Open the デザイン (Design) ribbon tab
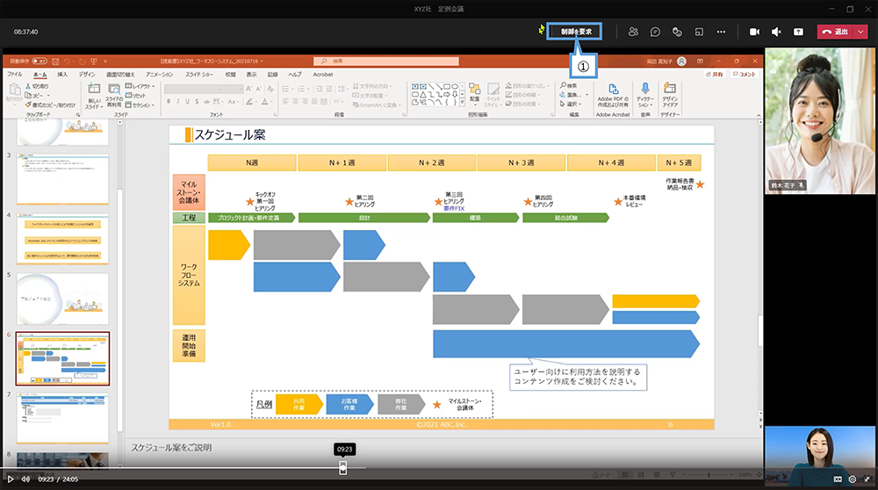This screenshot has width=878, height=490. [87, 74]
